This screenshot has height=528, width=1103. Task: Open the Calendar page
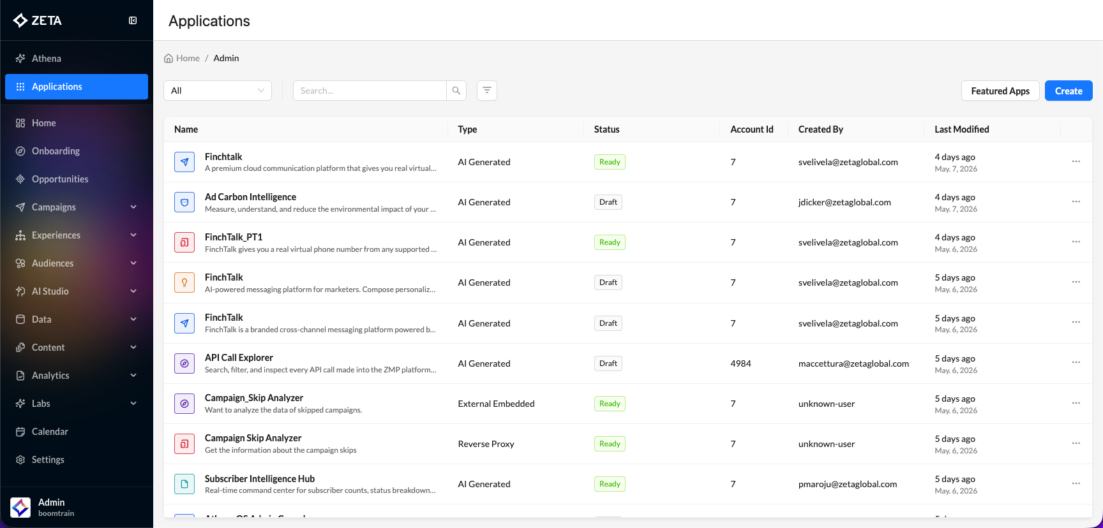pyautogui.click(x=77, y=432)
